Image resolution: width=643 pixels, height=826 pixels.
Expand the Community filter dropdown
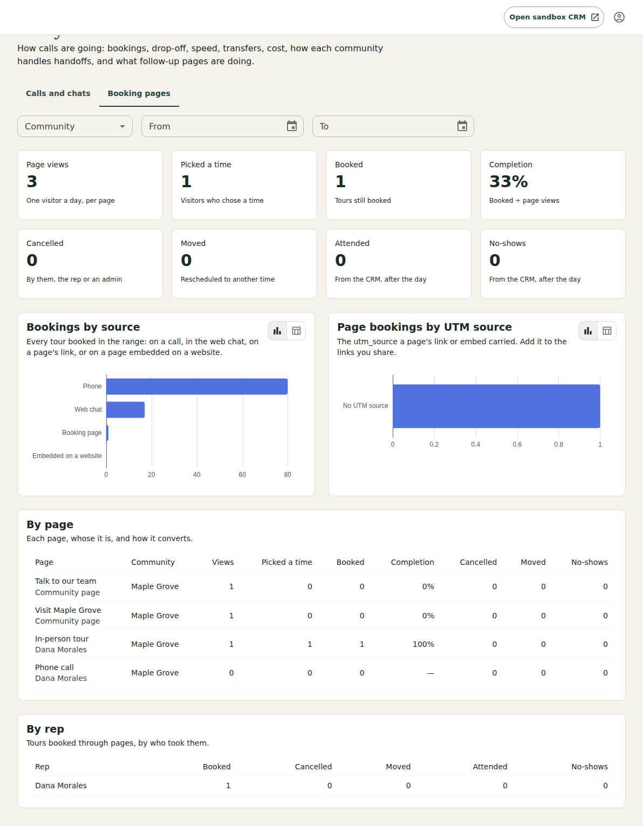click(75, 126)
